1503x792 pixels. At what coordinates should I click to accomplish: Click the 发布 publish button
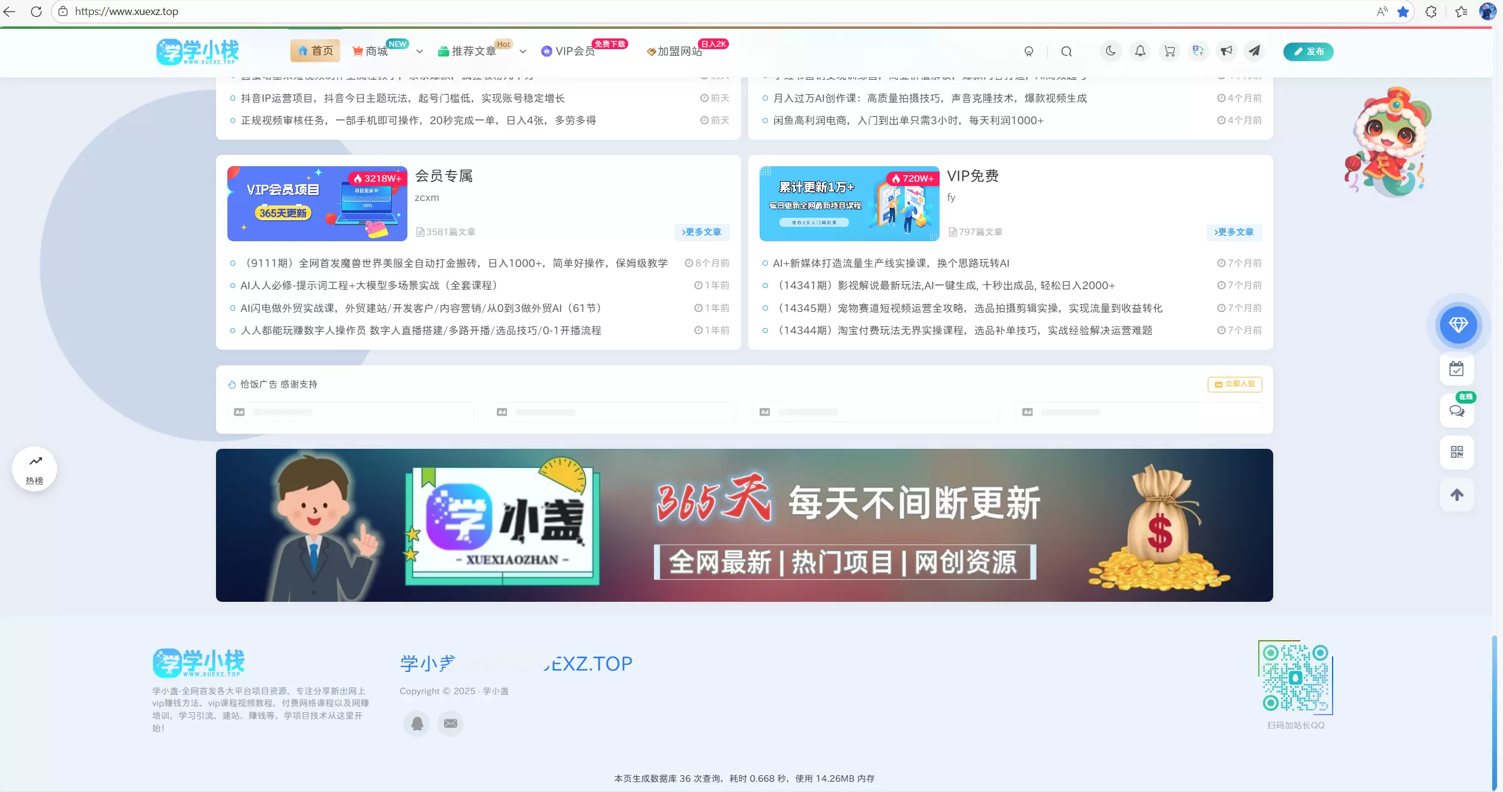1308,52
